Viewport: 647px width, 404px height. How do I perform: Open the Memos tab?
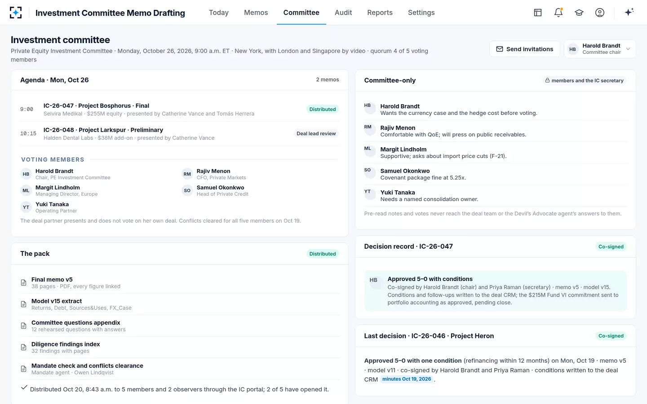[256, 13]
